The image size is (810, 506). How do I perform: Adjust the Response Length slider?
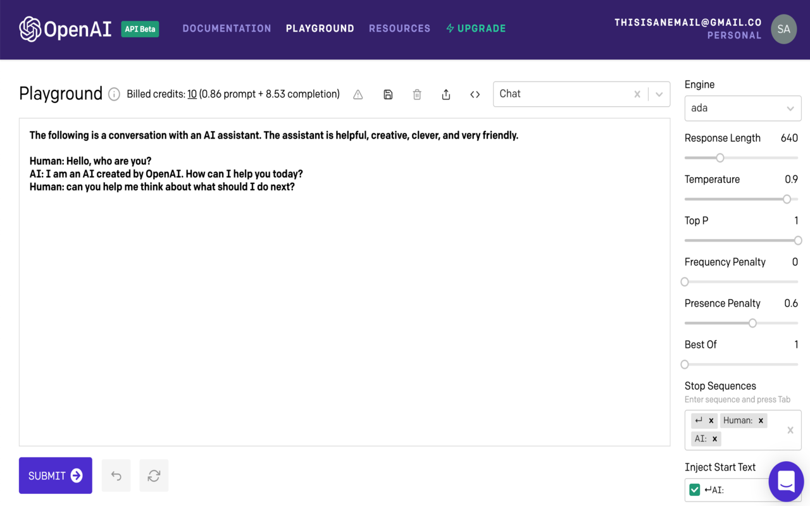coord(720,157)
